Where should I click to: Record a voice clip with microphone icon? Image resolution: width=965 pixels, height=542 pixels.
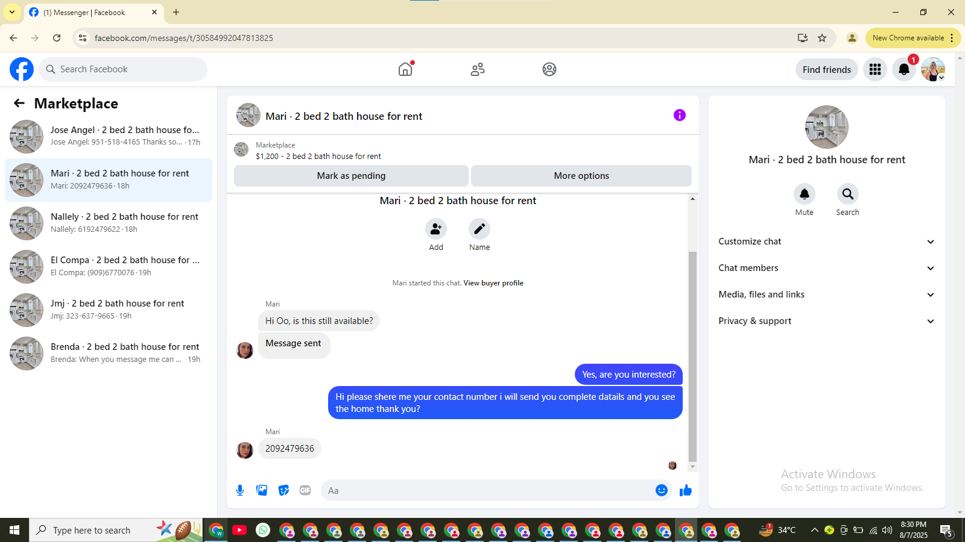pos(240,490)
